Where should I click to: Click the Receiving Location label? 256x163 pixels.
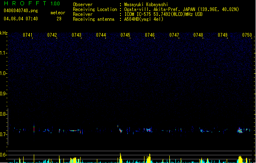[x=95, y=9]
